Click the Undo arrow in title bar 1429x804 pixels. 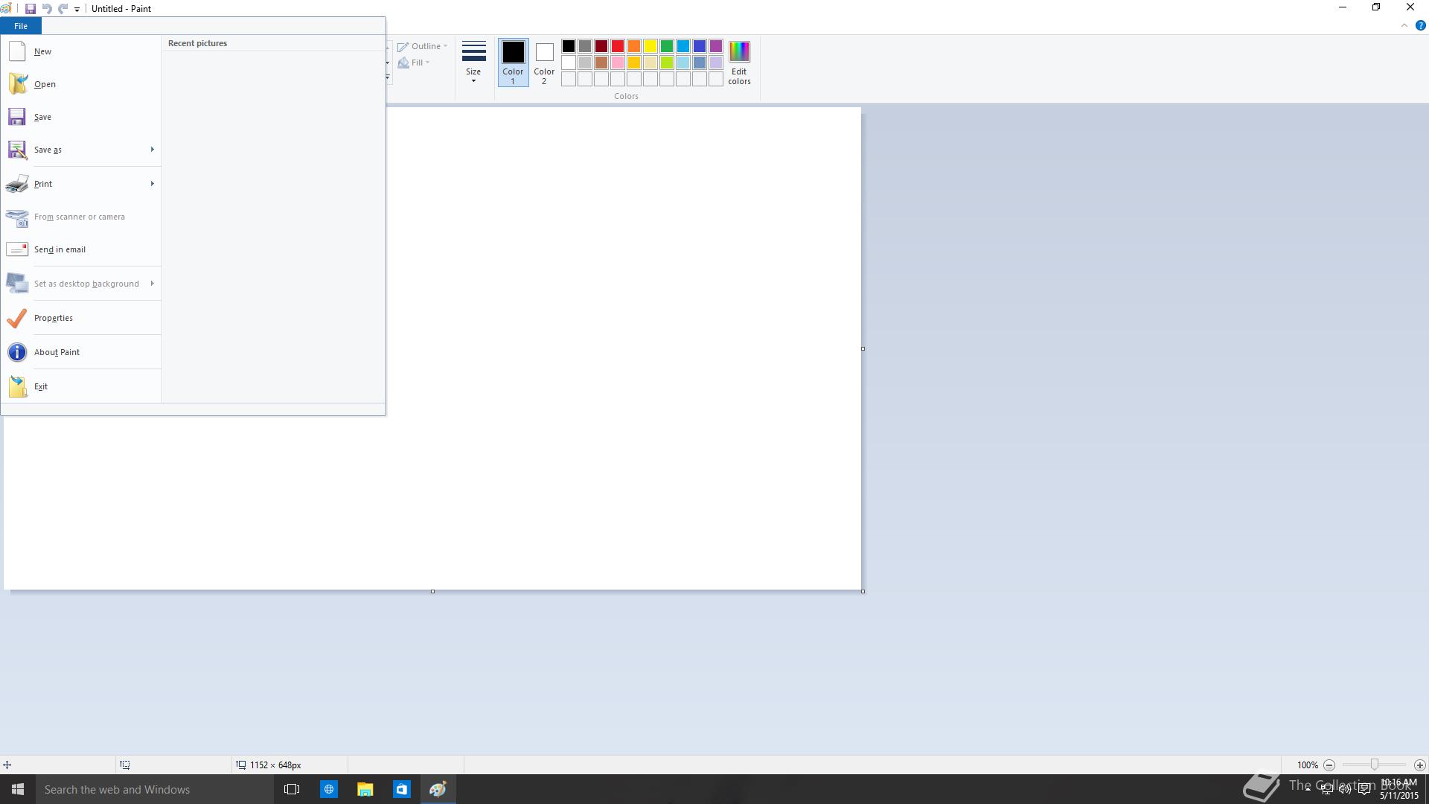[47, 9]
